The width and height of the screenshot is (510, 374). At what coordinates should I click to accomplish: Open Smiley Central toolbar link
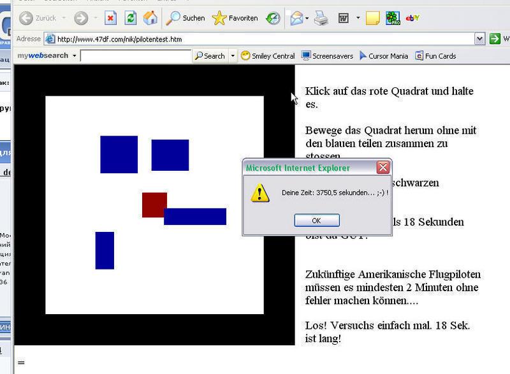click(268, 56)
